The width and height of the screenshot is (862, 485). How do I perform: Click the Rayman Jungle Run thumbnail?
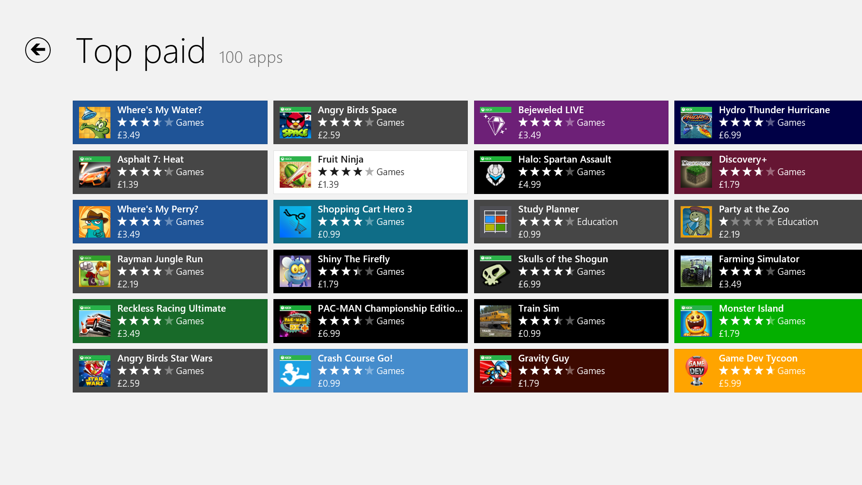click(95, 271)
